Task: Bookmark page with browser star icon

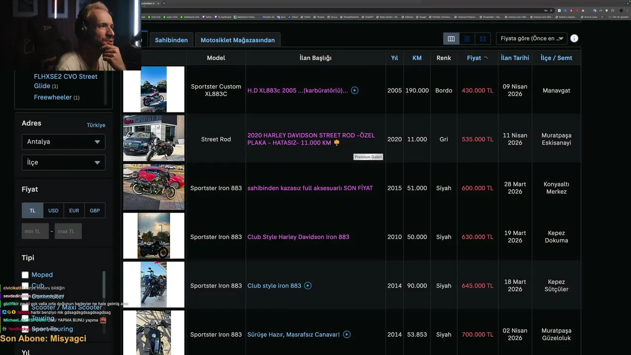Action: coord(551,10)
